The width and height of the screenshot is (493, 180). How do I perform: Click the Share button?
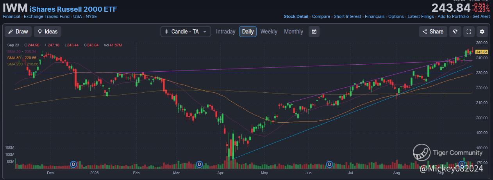pyautogui.click(x=433, y=32)
